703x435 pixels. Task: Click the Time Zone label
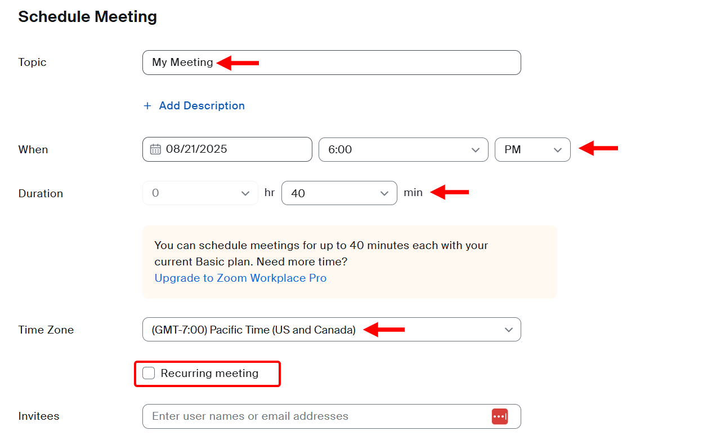(46, 330)
